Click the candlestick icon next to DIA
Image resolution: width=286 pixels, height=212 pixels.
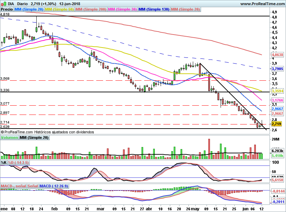point(4,4)
